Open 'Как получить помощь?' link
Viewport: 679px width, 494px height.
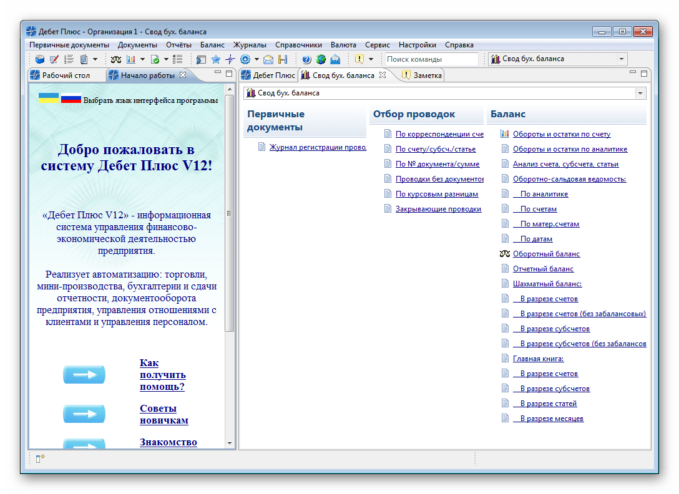pyautogui.click(x=162, y=375)
